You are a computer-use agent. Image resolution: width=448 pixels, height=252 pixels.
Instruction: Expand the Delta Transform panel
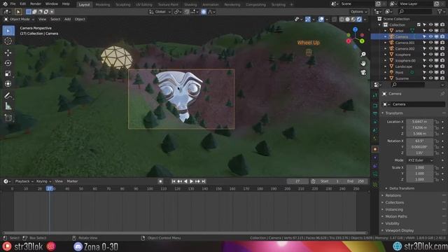coord(401,188)
